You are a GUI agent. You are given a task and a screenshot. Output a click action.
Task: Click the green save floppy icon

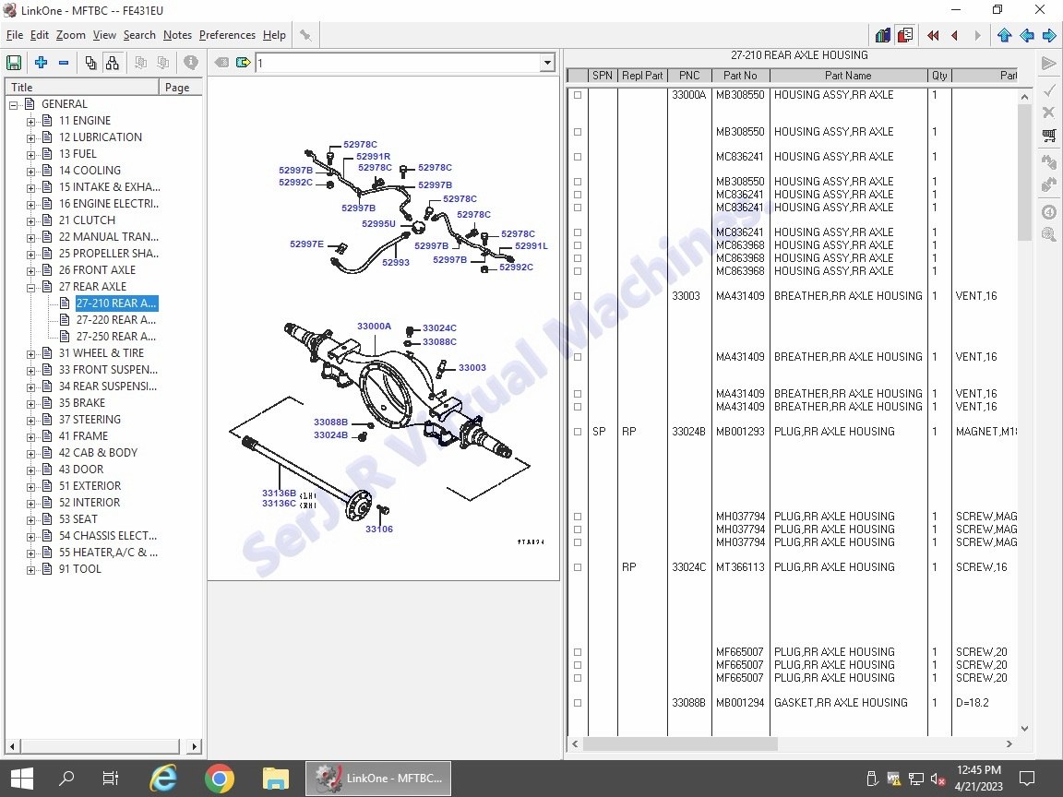[14, 63]
